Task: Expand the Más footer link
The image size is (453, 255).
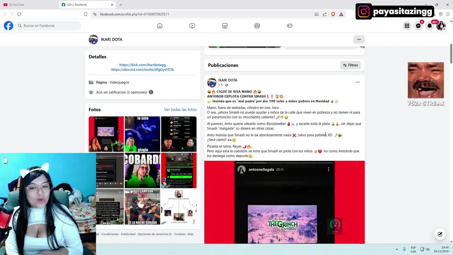Action: [190, 234]
